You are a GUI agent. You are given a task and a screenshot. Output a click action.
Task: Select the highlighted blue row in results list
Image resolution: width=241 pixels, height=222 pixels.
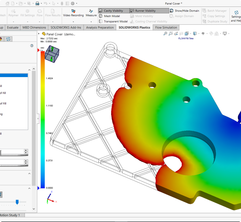pyautogui.click(x=14, y=75)
